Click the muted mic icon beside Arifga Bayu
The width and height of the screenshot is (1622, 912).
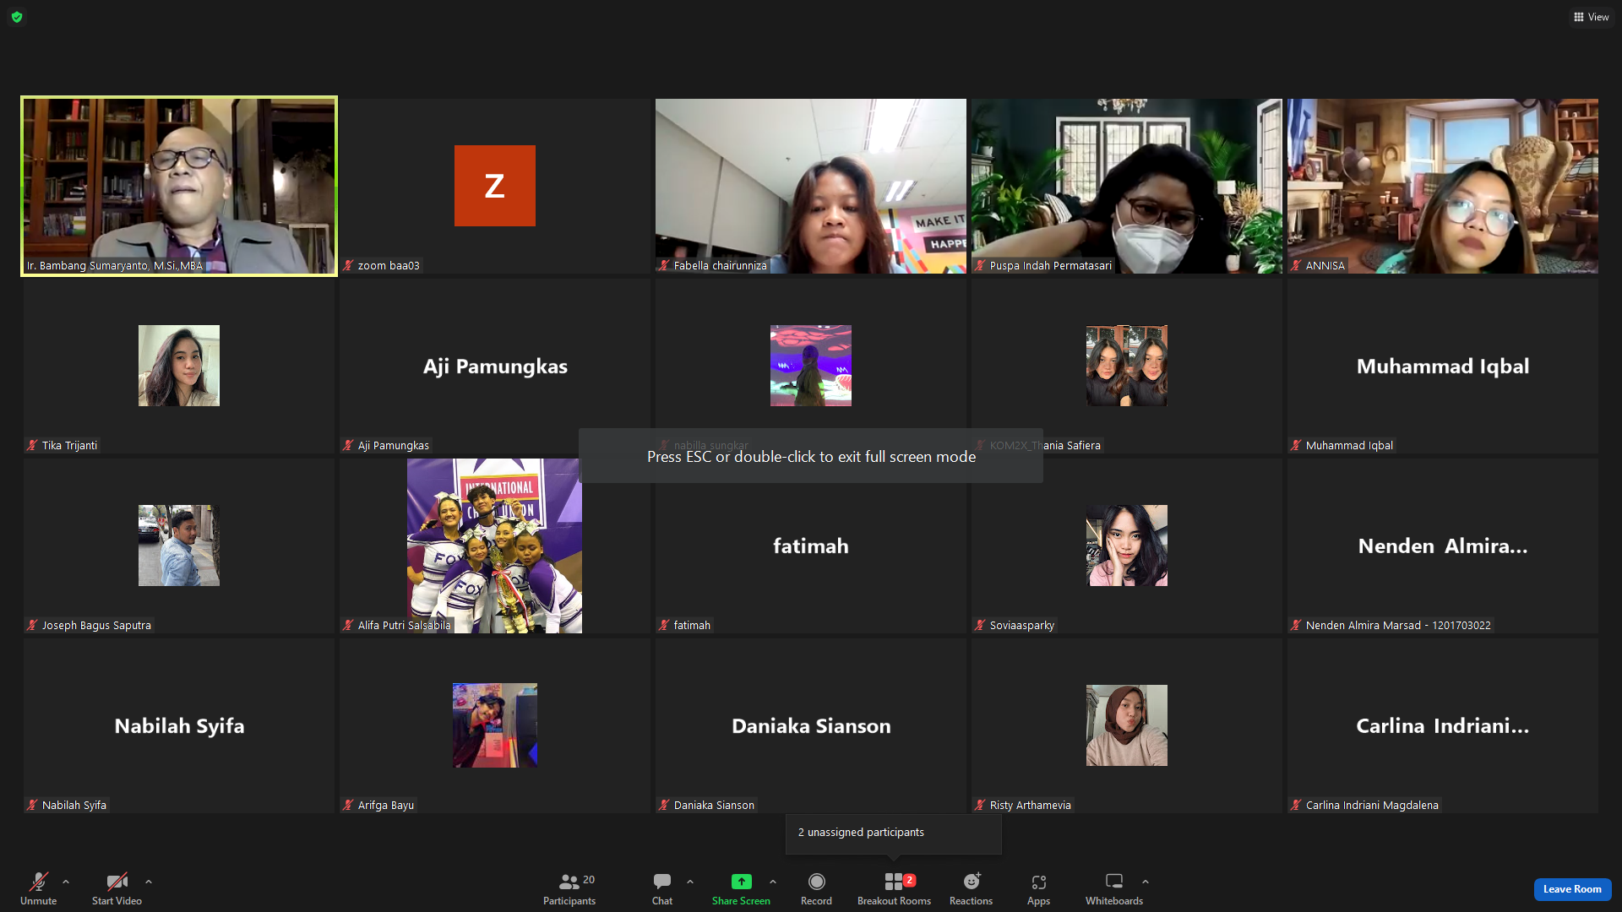point(348,805)
